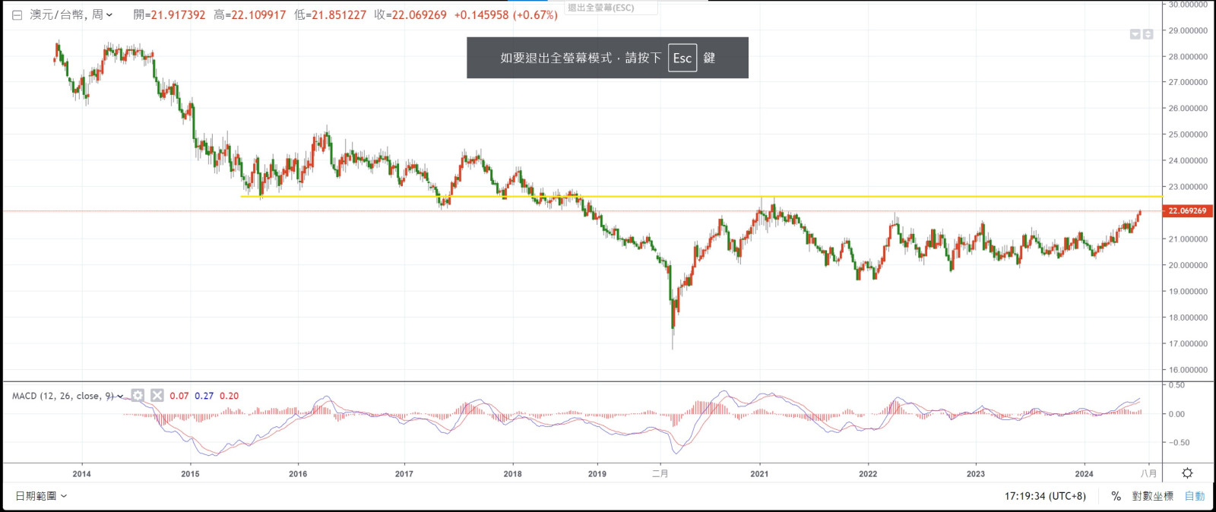
Task: Open MACD indicator settings gear
Action: tap(138, 395)
